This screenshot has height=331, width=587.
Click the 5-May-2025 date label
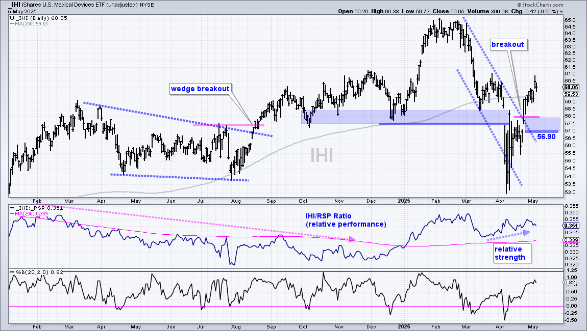(22, 12)
